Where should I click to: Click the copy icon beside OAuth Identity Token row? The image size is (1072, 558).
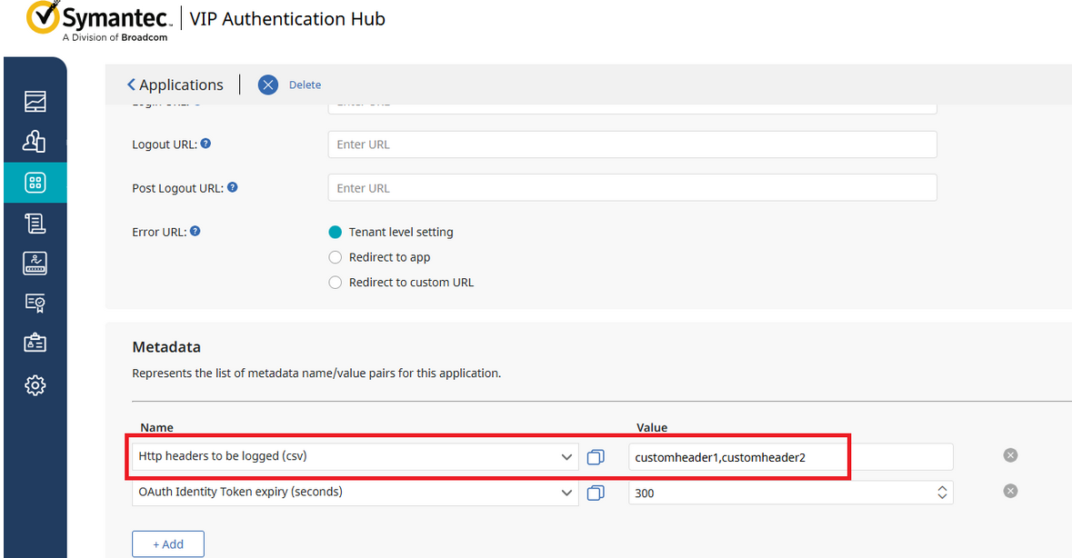click(596, 493)
